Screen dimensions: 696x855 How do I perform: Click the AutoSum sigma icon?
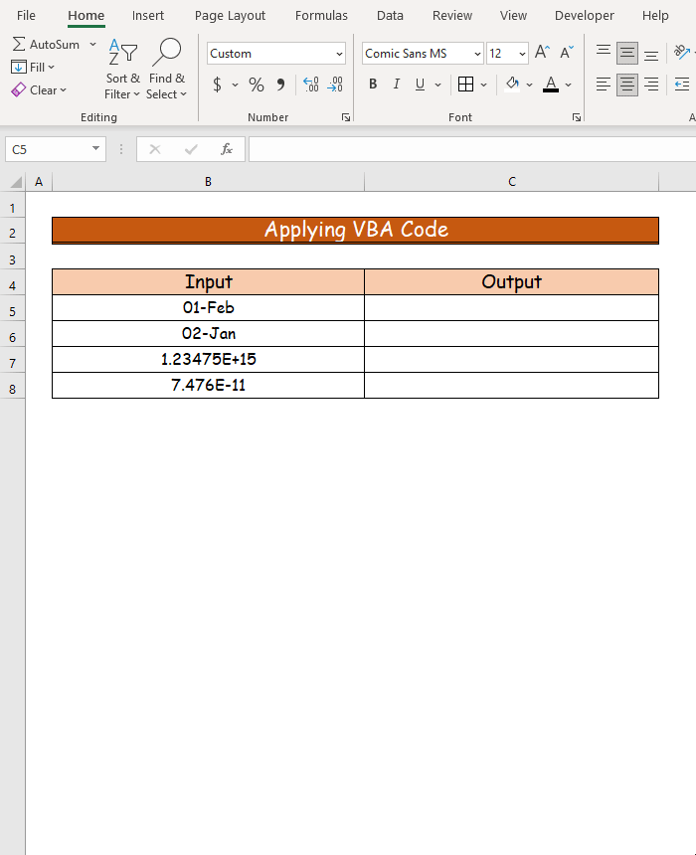19,44
